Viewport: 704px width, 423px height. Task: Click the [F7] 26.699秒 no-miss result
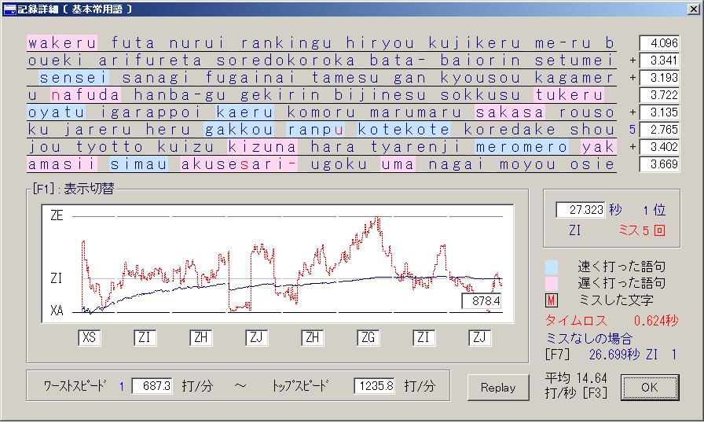click(x=610, y=355)
